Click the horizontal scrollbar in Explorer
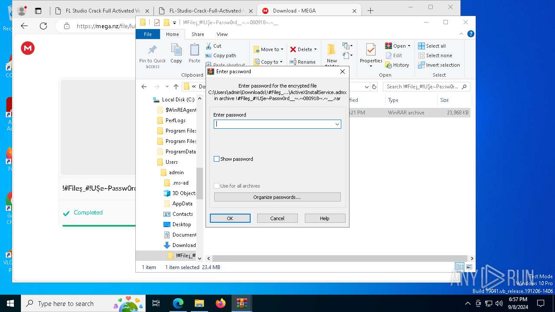The image size is (555, 312). click(340, 258)
